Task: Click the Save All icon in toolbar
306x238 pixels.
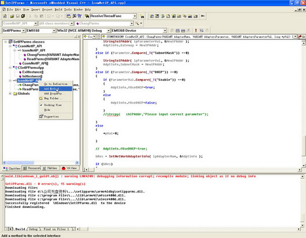Action: 23,16
